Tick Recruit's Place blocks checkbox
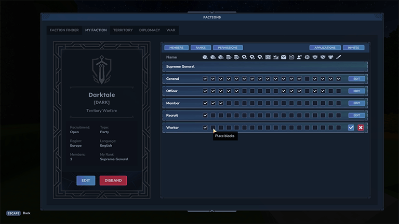 213,115
